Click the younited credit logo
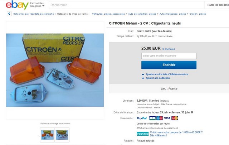229x145 pixels. click(x=143, y=134)
